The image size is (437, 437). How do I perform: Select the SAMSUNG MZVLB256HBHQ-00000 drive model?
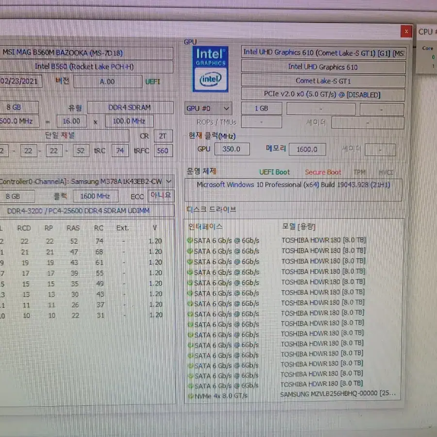[x=338, y=393]
